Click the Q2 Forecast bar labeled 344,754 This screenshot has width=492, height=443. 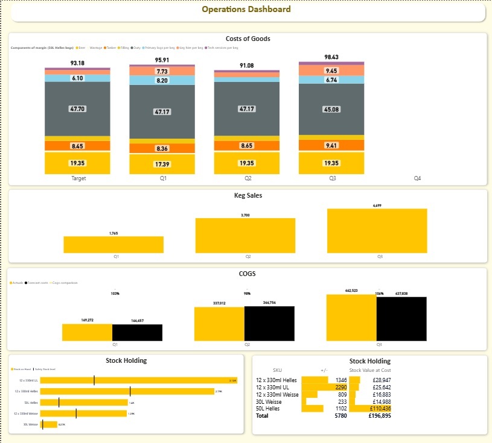269,324
